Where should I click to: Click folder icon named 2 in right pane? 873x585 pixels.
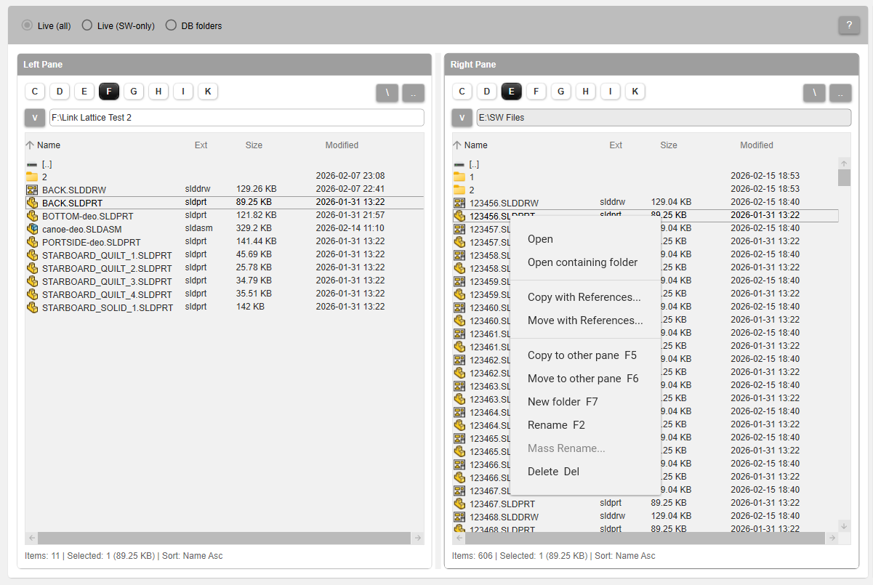click(x=459, y=190)
